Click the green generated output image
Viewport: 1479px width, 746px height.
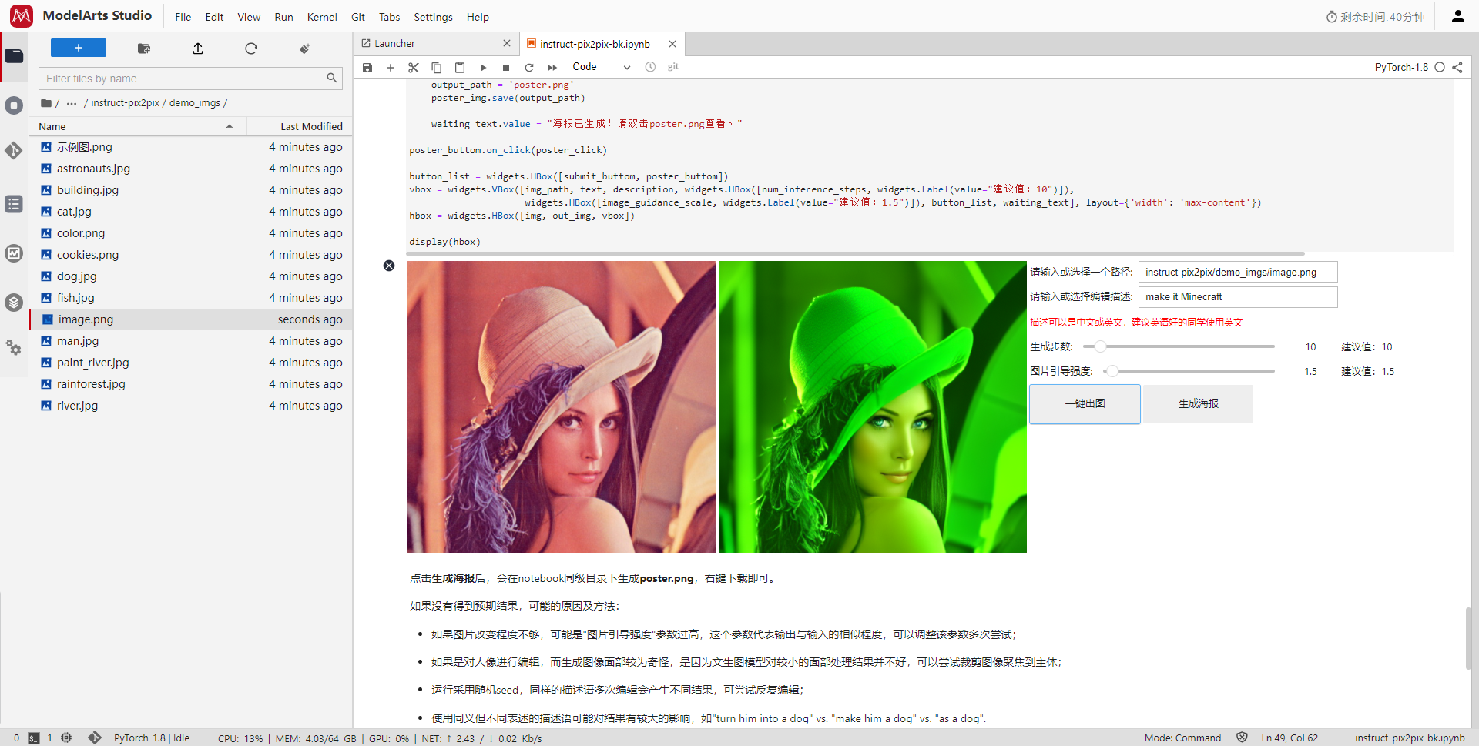coord(873,406)
